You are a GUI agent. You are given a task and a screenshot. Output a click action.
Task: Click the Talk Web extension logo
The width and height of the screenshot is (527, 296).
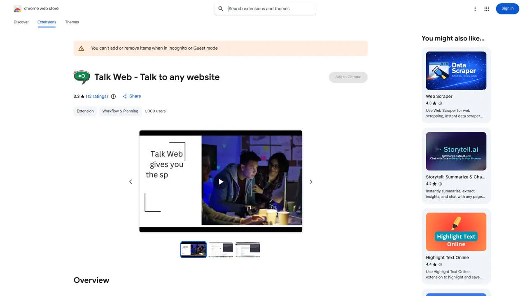tap(82, 77)
